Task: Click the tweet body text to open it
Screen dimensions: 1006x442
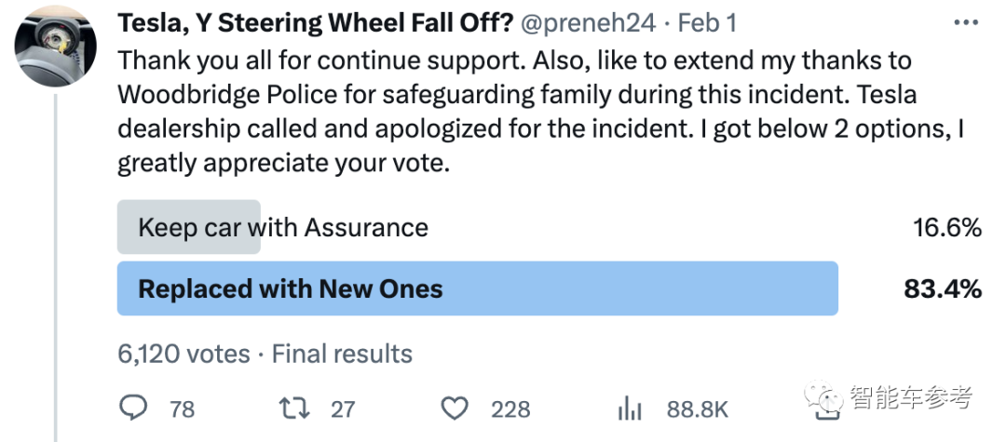Action: [x=541, y=113]
